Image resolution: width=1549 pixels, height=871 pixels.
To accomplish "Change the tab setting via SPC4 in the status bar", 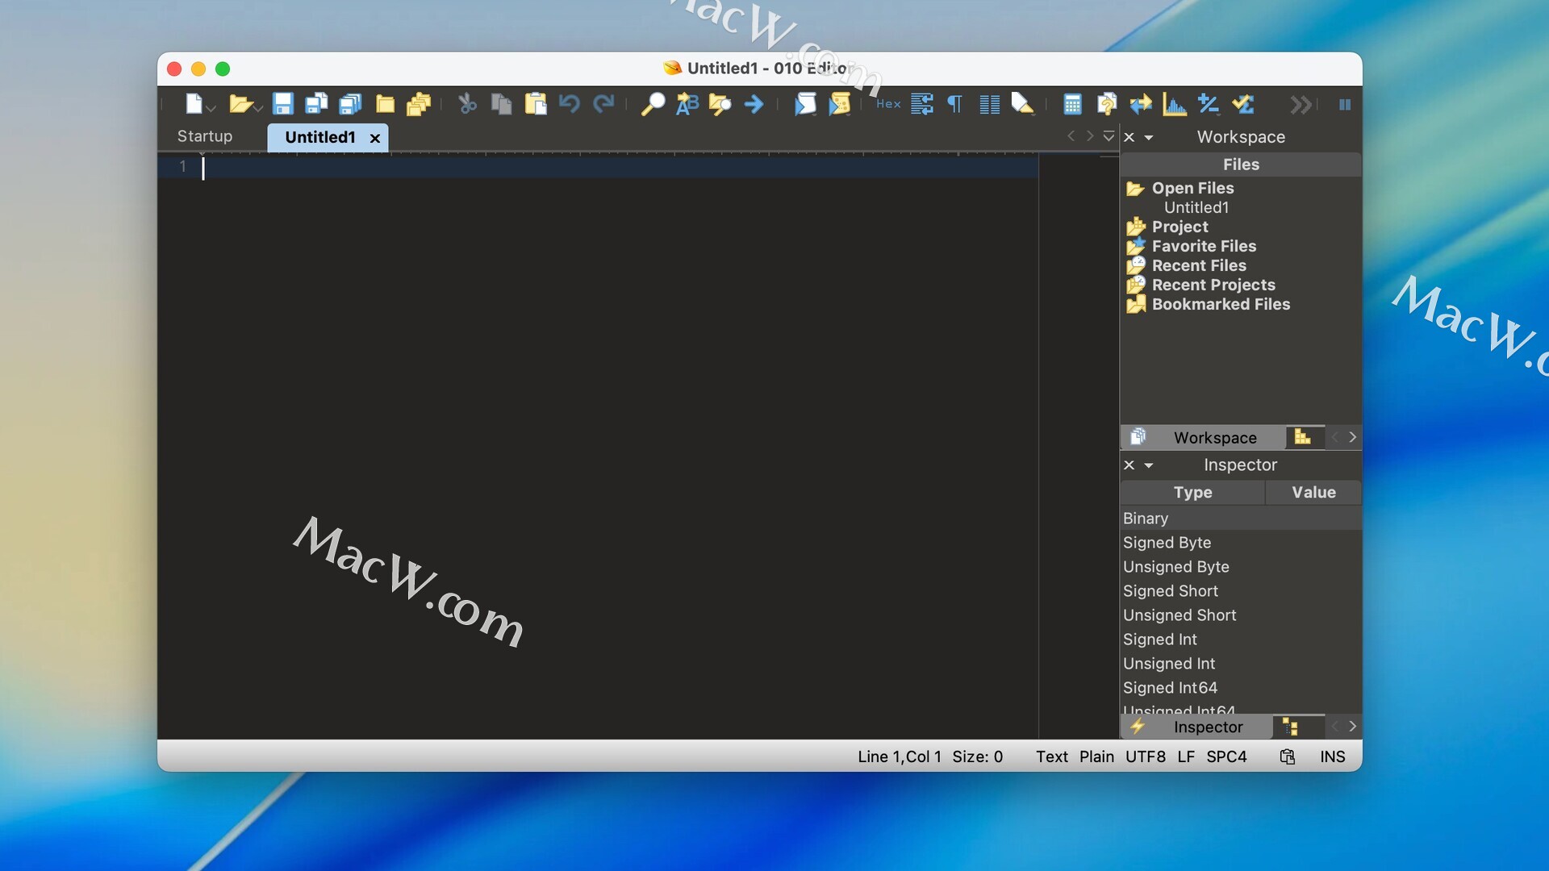I will click(x=1226, y=756).
